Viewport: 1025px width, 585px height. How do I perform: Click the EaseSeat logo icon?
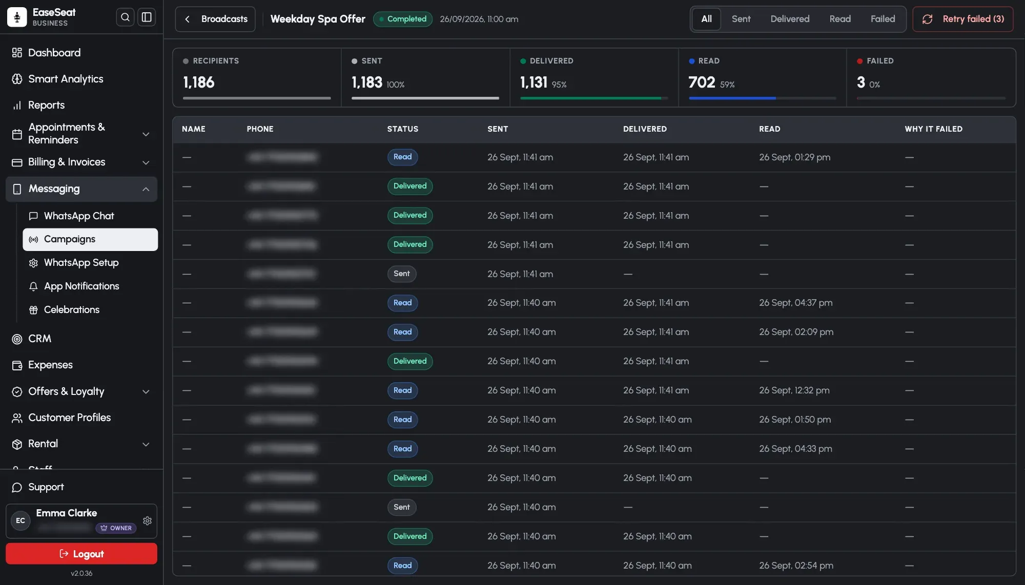click(17, 17)
